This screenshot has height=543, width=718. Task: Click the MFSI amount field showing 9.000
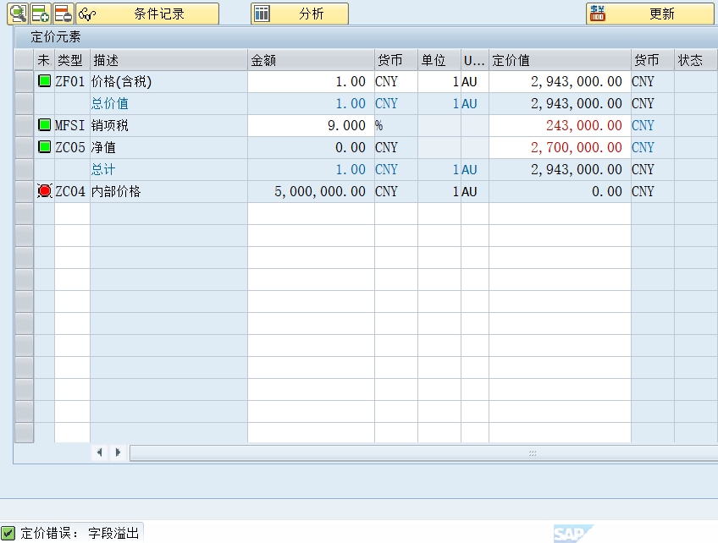tap(311, 125)
